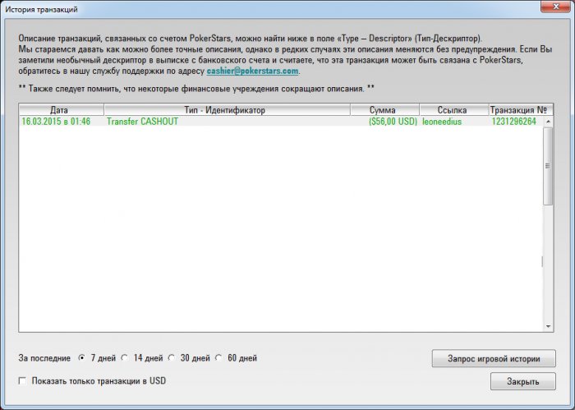Close the История транзакций window
Image resolution: width=575 pixels, height=410 pixels.
tap(555, 7)
